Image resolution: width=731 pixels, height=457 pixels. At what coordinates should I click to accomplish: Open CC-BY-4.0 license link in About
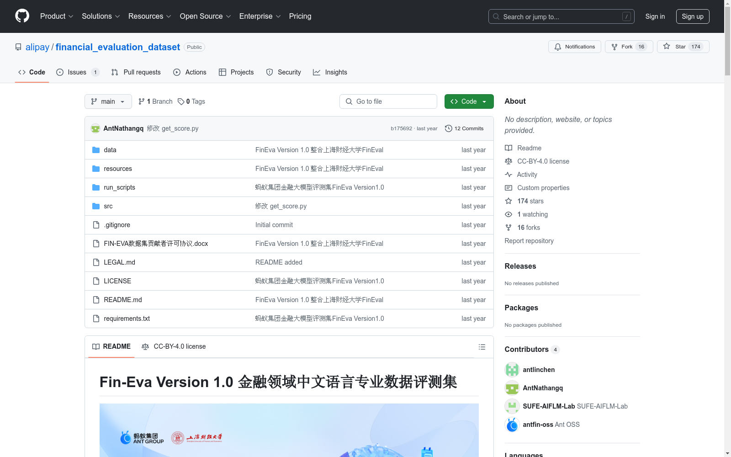click(537, 161)
